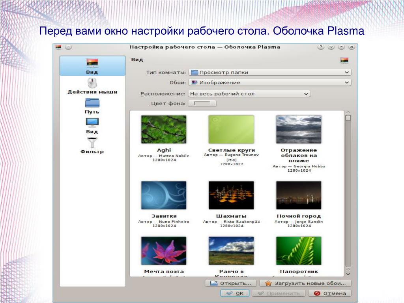
Task: Select the 'Aghi' green leaves wallpaper
Action: click(164, 129)
